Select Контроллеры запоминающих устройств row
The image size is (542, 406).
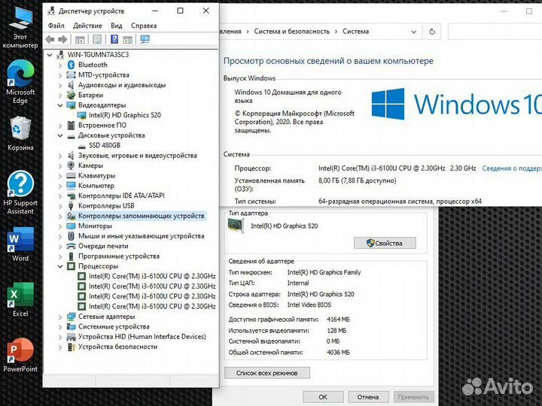click(141, 216)
